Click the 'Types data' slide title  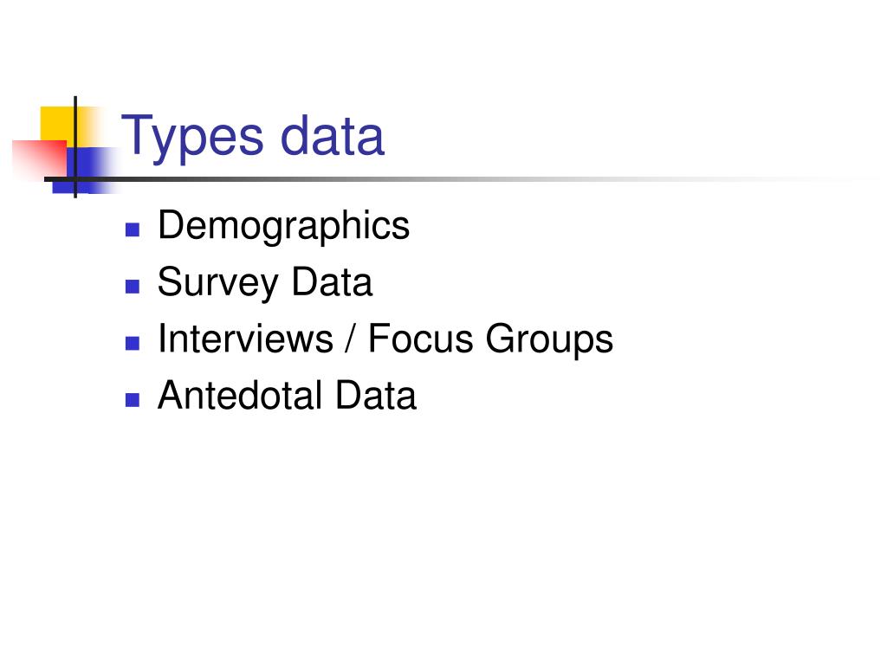click(253, 137)
